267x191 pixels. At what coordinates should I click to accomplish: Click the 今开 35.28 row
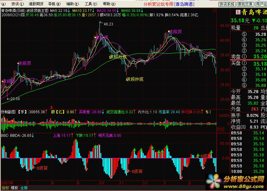244,92
